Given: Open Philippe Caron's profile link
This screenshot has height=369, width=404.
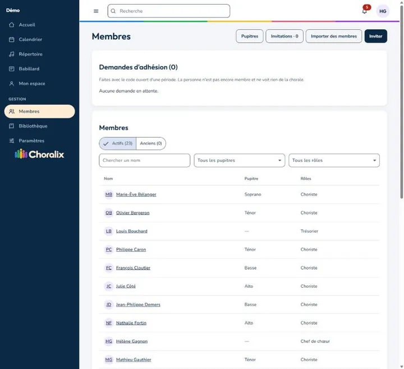Looking at the screenshot, I should point(131,249).
